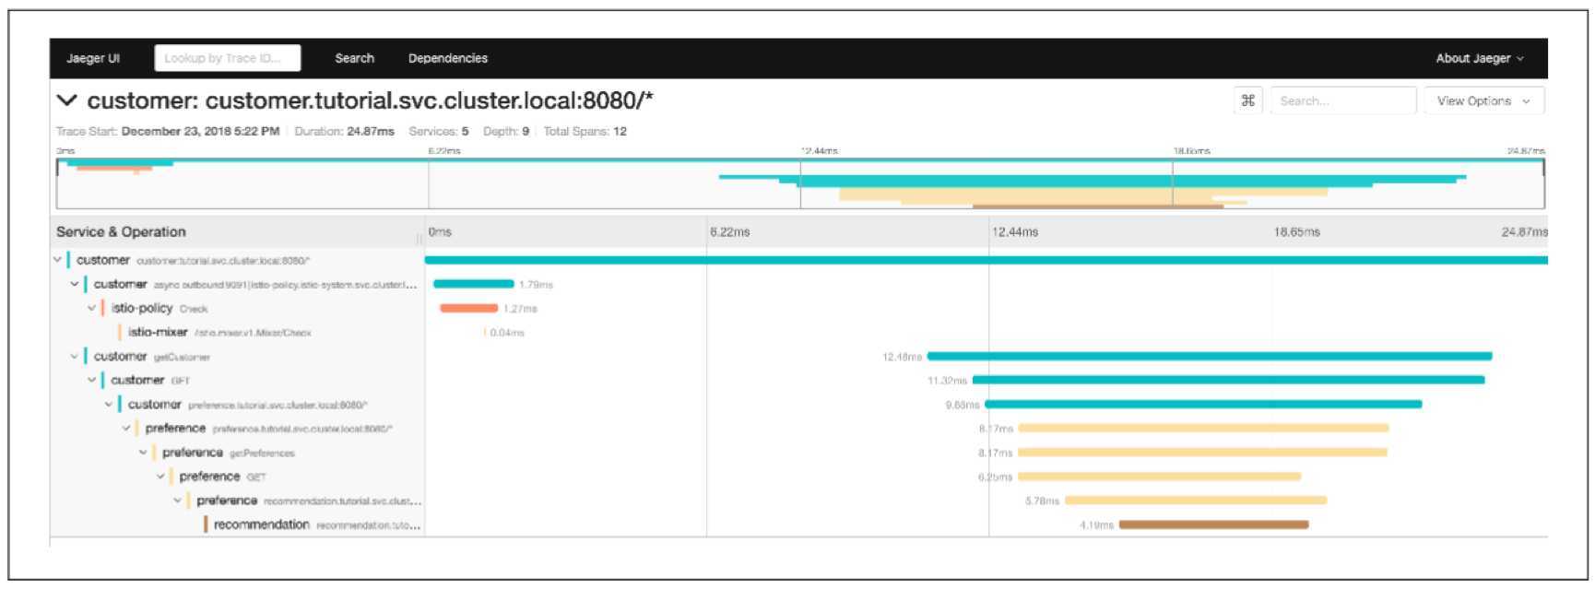The width and height of the screenshot is (1595, 589).
Task: Collapse the trace header chevron beside title
Action: point(67,100)
